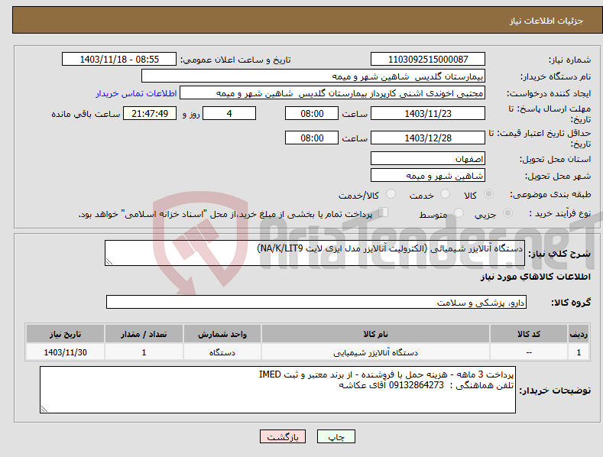
Task: Click the نام دستگاه خریدار field
Action: [313, 76]
